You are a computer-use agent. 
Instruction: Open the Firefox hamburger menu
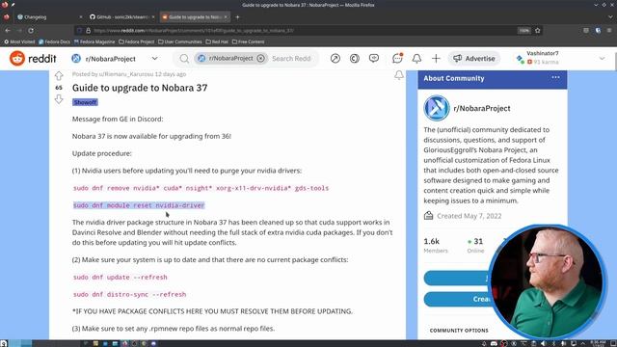click(609, 30)
